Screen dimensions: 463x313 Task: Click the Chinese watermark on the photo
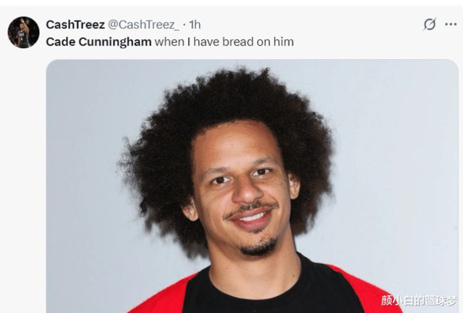(419, 300)
